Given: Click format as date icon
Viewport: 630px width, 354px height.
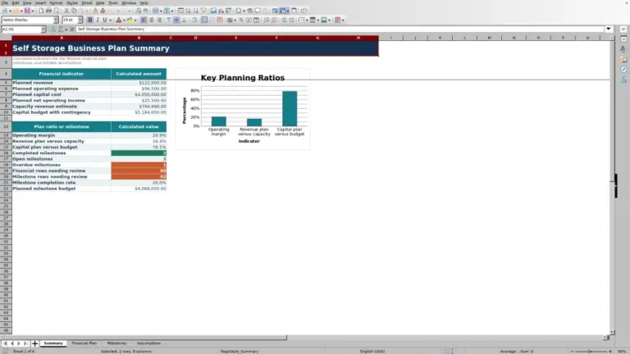Looking at the screenshot, I should [256, 20].
